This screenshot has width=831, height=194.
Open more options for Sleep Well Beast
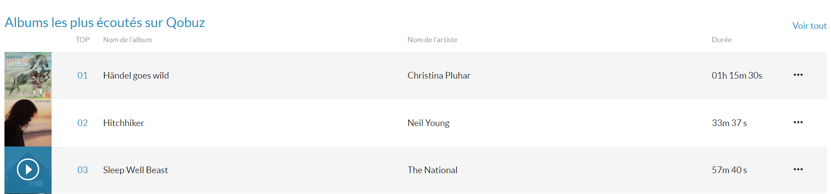coord(798,170)
